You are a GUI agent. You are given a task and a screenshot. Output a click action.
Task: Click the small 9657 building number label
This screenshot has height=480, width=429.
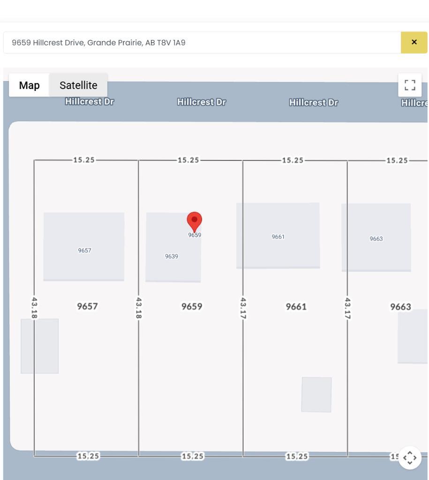point(84,251)
